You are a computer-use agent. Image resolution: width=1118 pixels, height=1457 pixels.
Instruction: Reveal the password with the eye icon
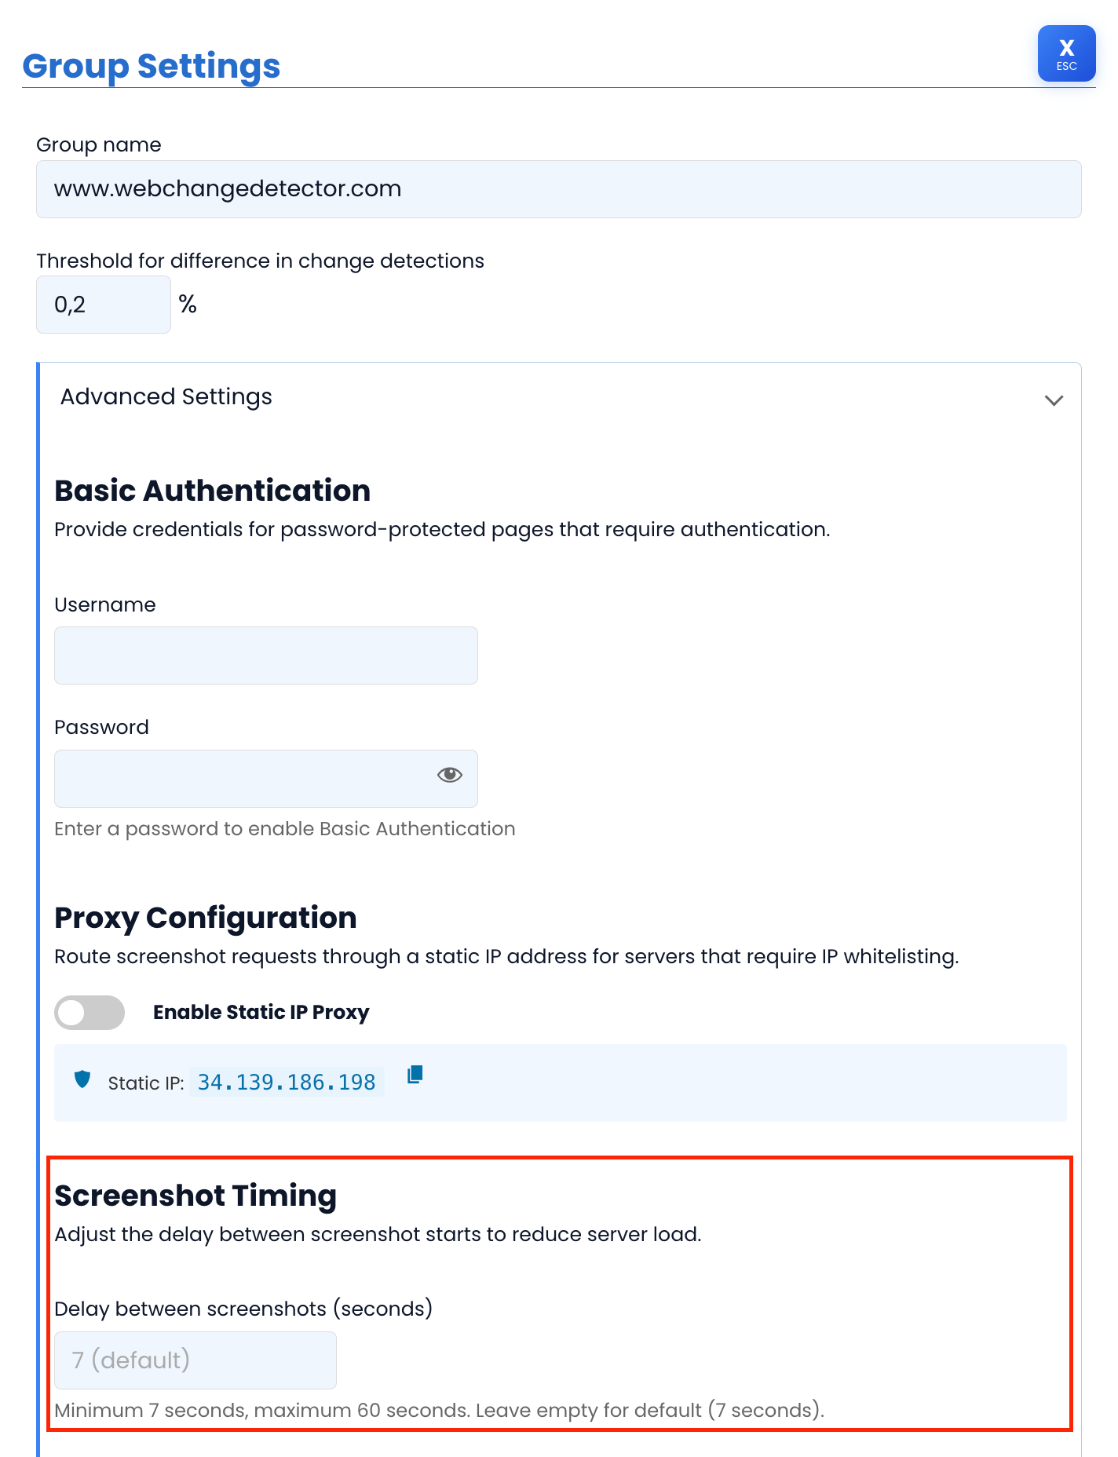[x=448, y=776]
